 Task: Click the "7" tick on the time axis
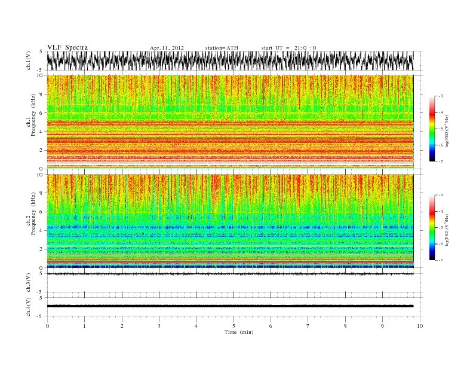point(308,326)
